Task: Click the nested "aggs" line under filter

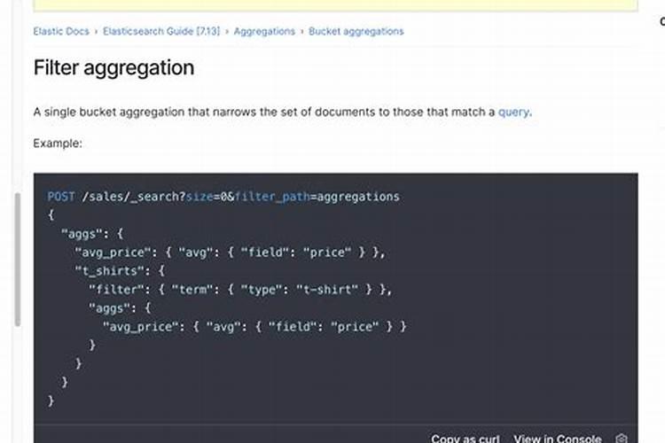Action: coord(120,308)
